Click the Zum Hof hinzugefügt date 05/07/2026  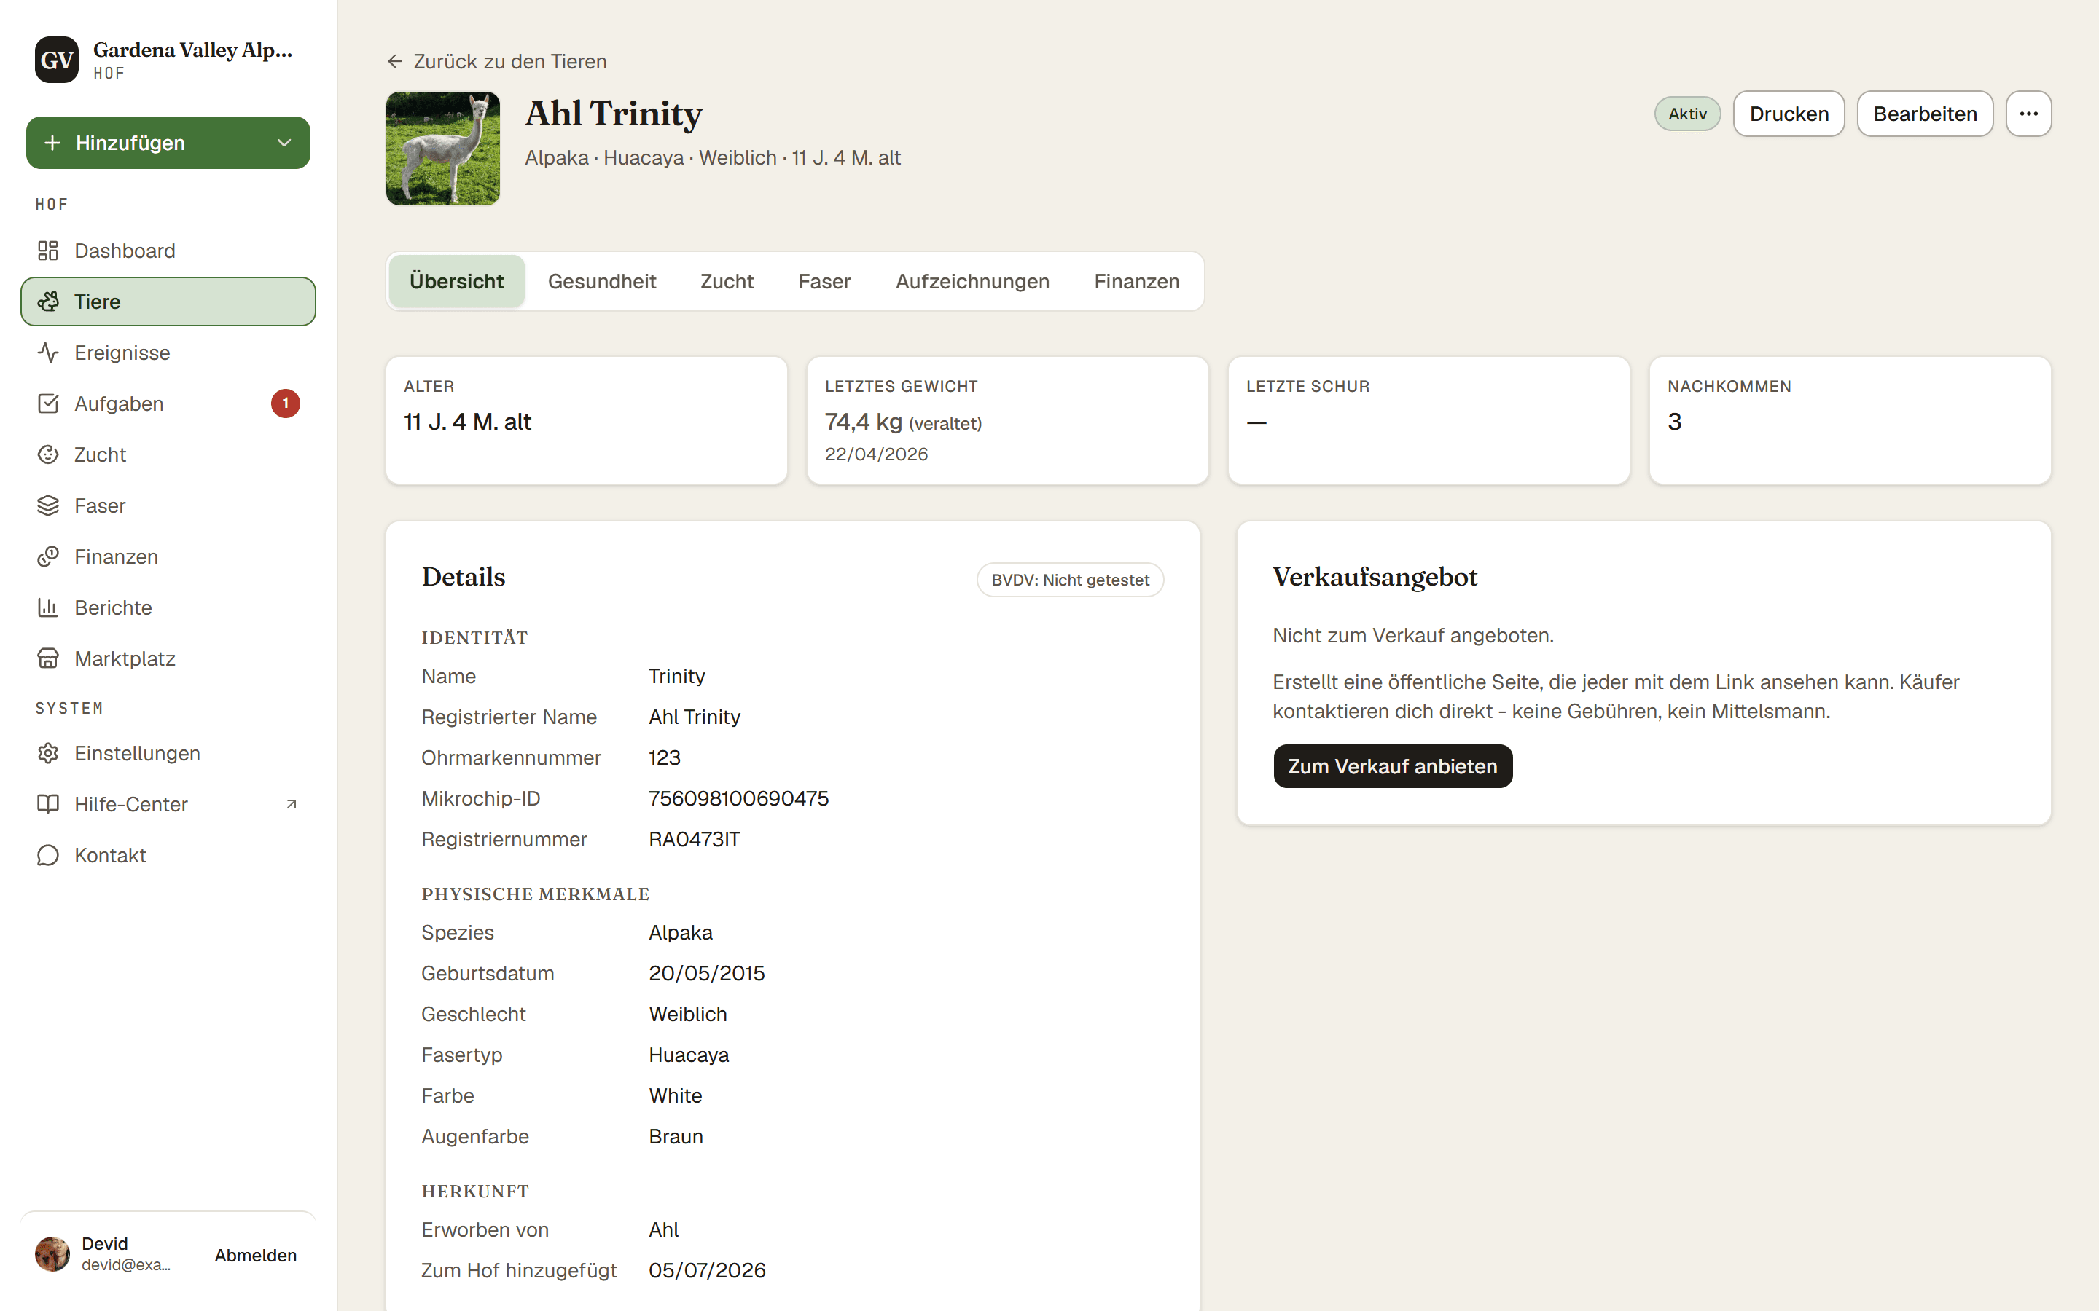coord(707,1271)
